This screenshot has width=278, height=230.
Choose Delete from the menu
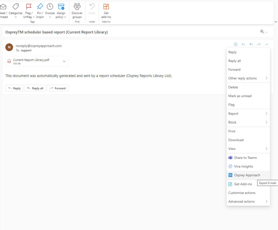pos(248,87)
